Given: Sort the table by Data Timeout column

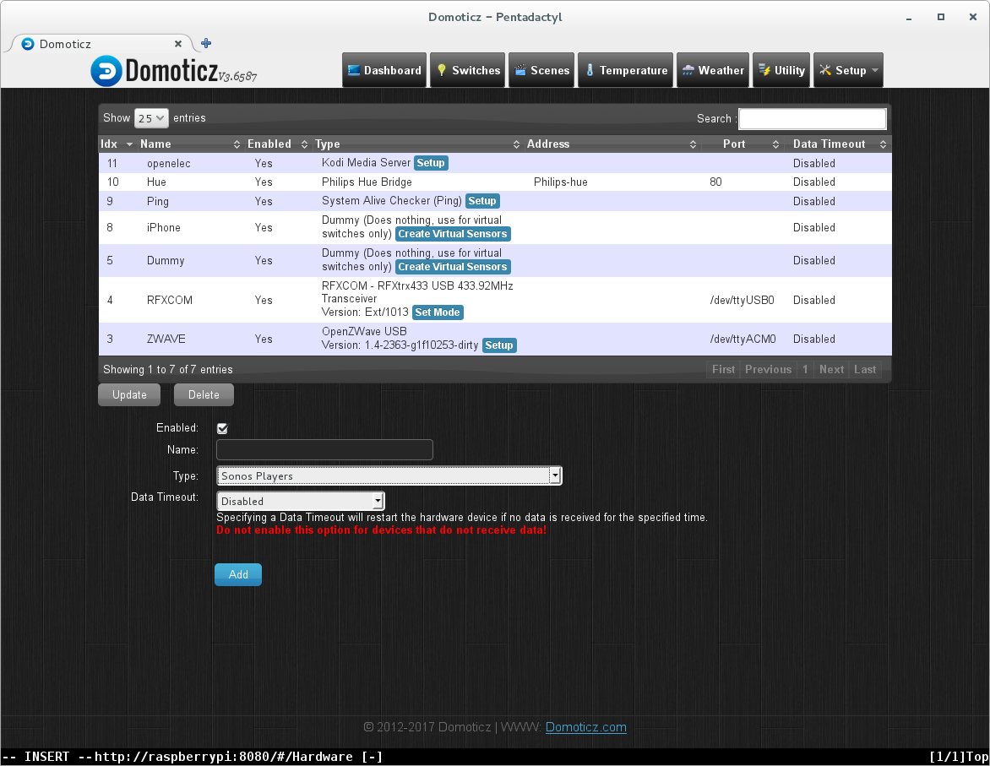Looking at the screenshot, I should pyautogui.click(x=838, y=144).
